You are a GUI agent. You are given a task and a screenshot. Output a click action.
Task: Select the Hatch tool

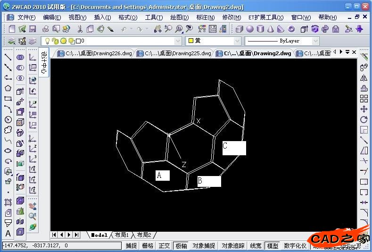coord(8,202)
